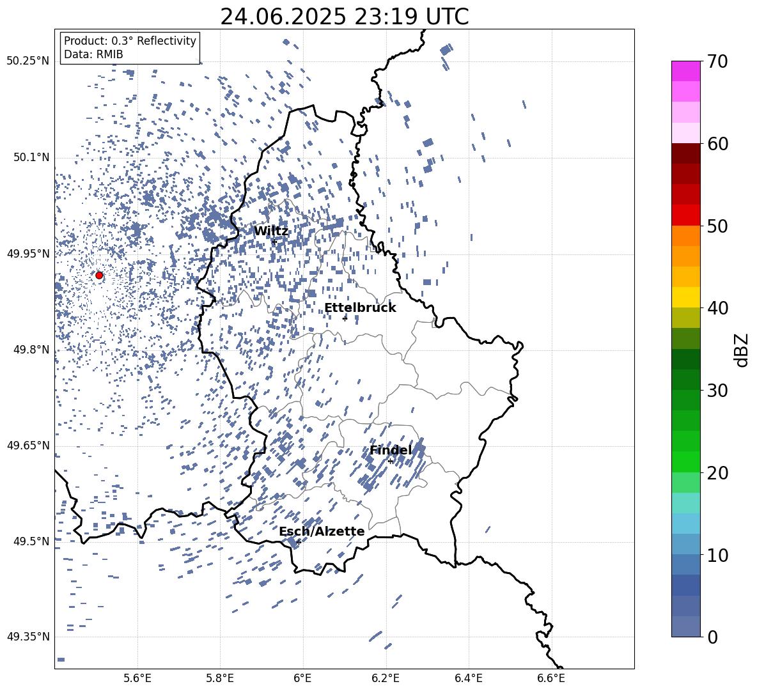Click the Esch/Alzette location cross marker
Image resolution: width=757 pixels, height=691 pixels.
[x=299, y=542]
